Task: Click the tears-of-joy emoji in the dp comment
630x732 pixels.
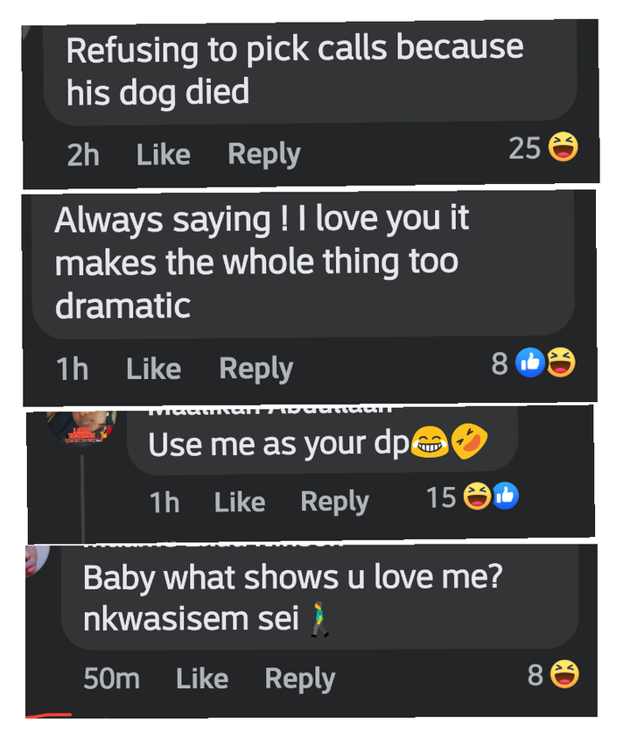Action: pos(430,441)
